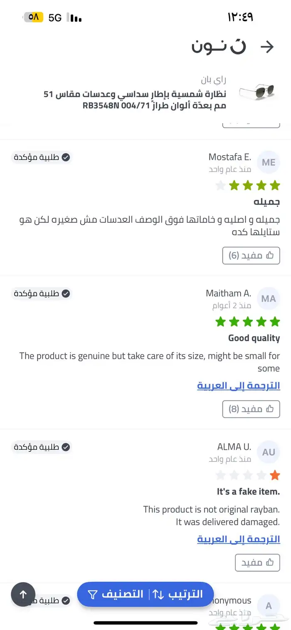The width and height of the screenshot is (291, 630).
Task: Tap the back arrow icon
Action: click(x=267, y=47)
